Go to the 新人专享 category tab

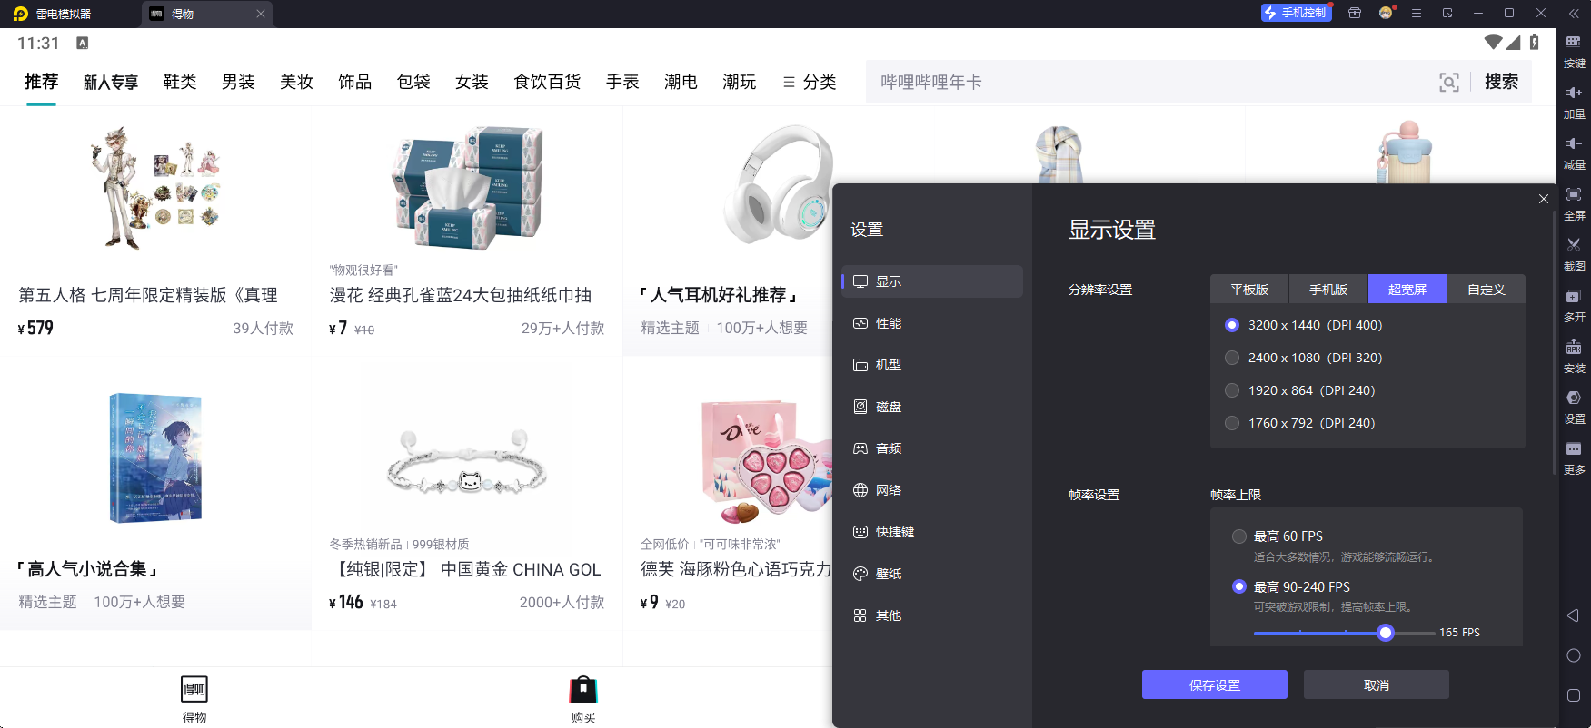click(x=111, y=82)
